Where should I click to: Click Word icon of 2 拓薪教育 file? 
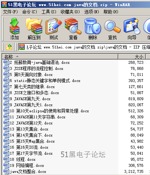pos(6,62)
